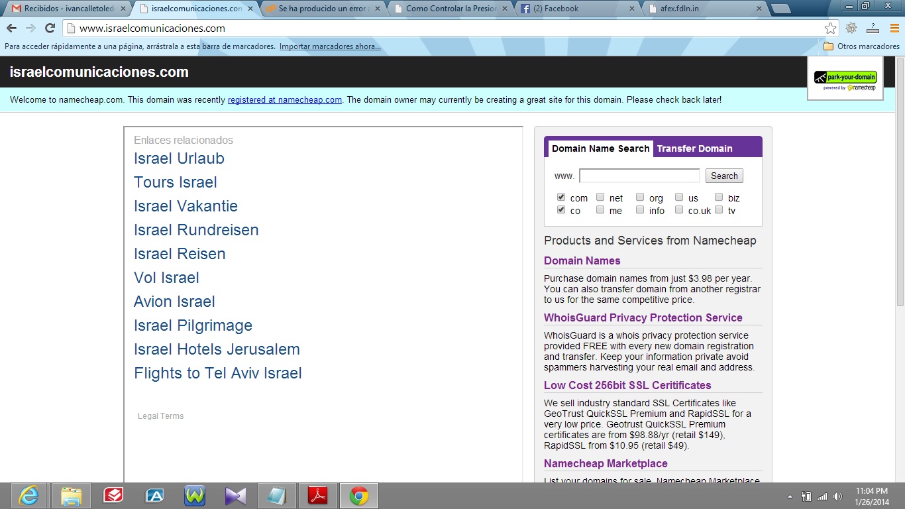Open the volume speaker tray icon
Screen dimensions: 905x509
(838, 496)
